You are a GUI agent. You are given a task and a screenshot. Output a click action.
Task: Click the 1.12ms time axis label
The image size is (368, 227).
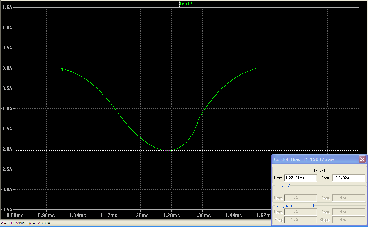(109, 215)
